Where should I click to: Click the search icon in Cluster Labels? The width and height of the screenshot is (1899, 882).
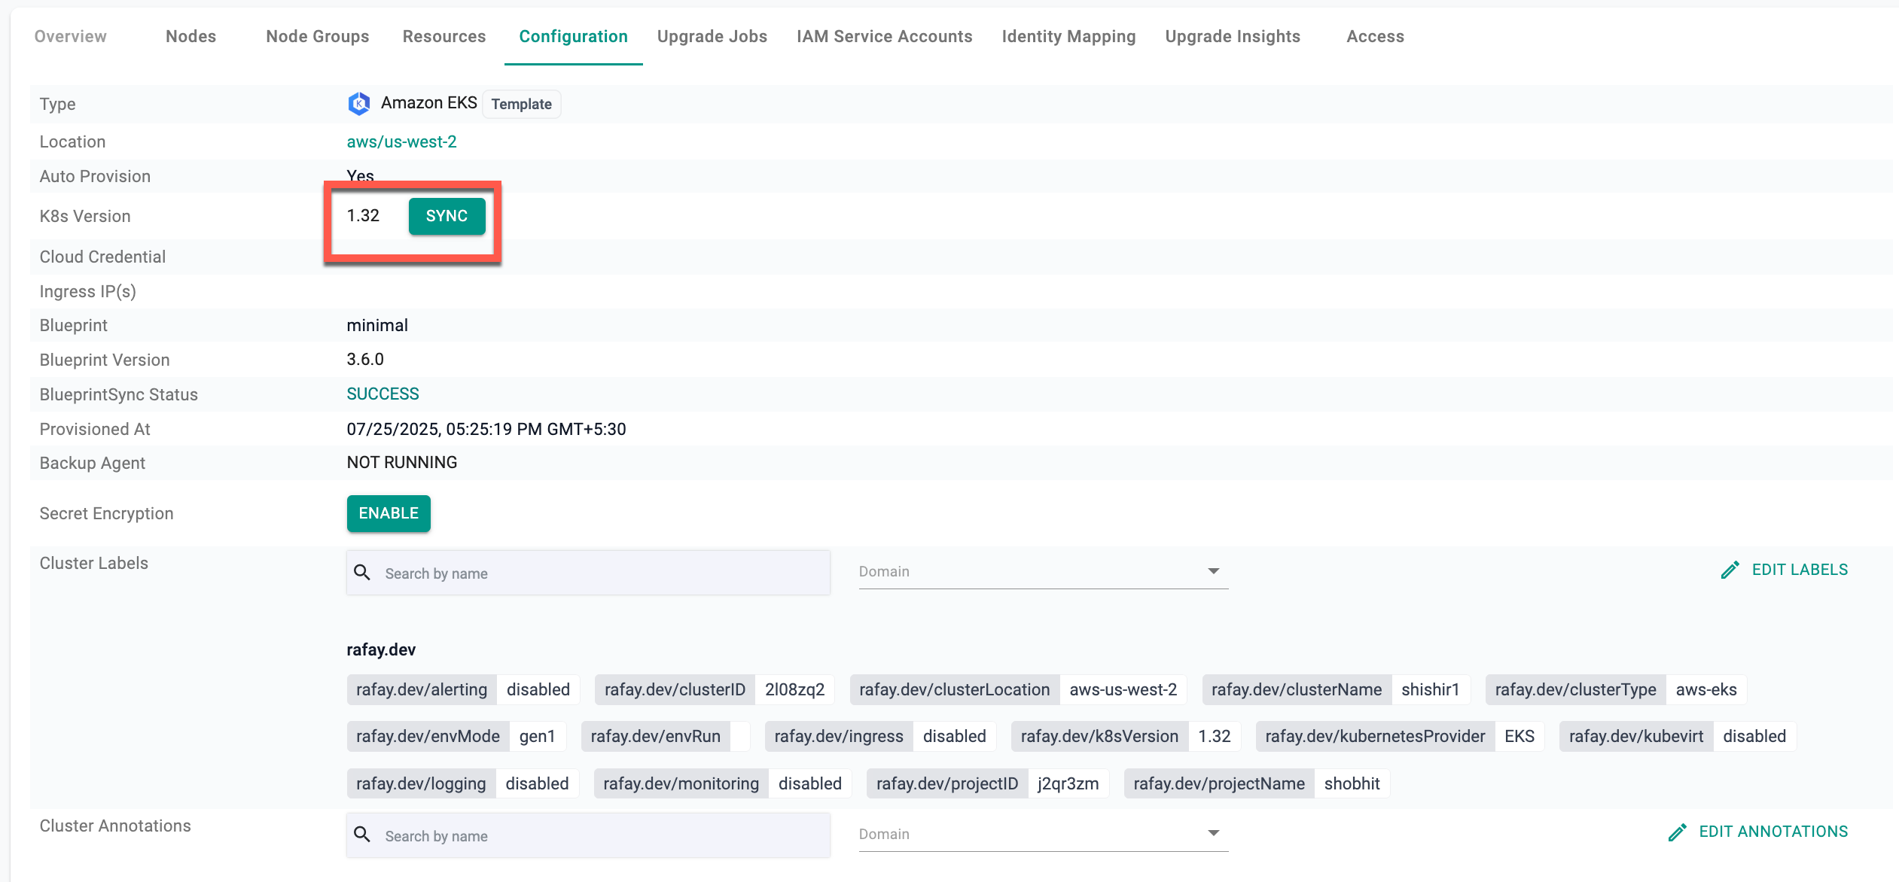coord(362,573)
